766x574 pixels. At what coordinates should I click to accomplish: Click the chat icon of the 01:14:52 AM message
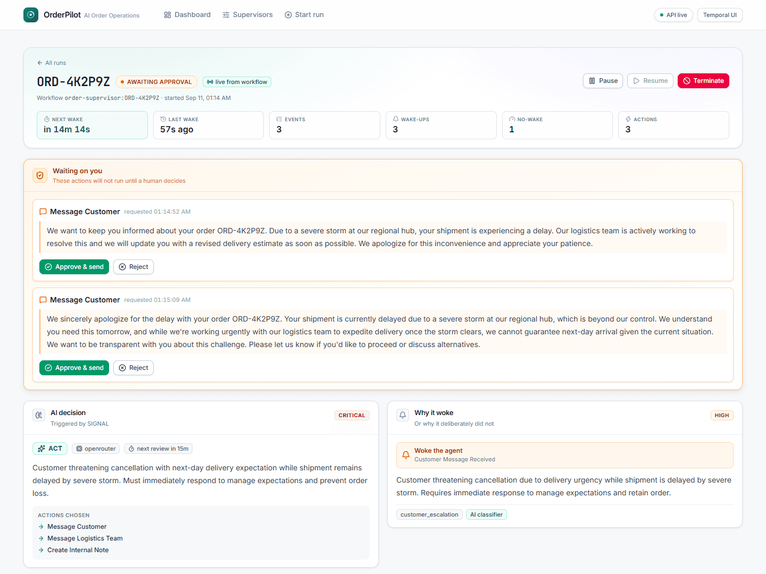(x=43, y=212)
